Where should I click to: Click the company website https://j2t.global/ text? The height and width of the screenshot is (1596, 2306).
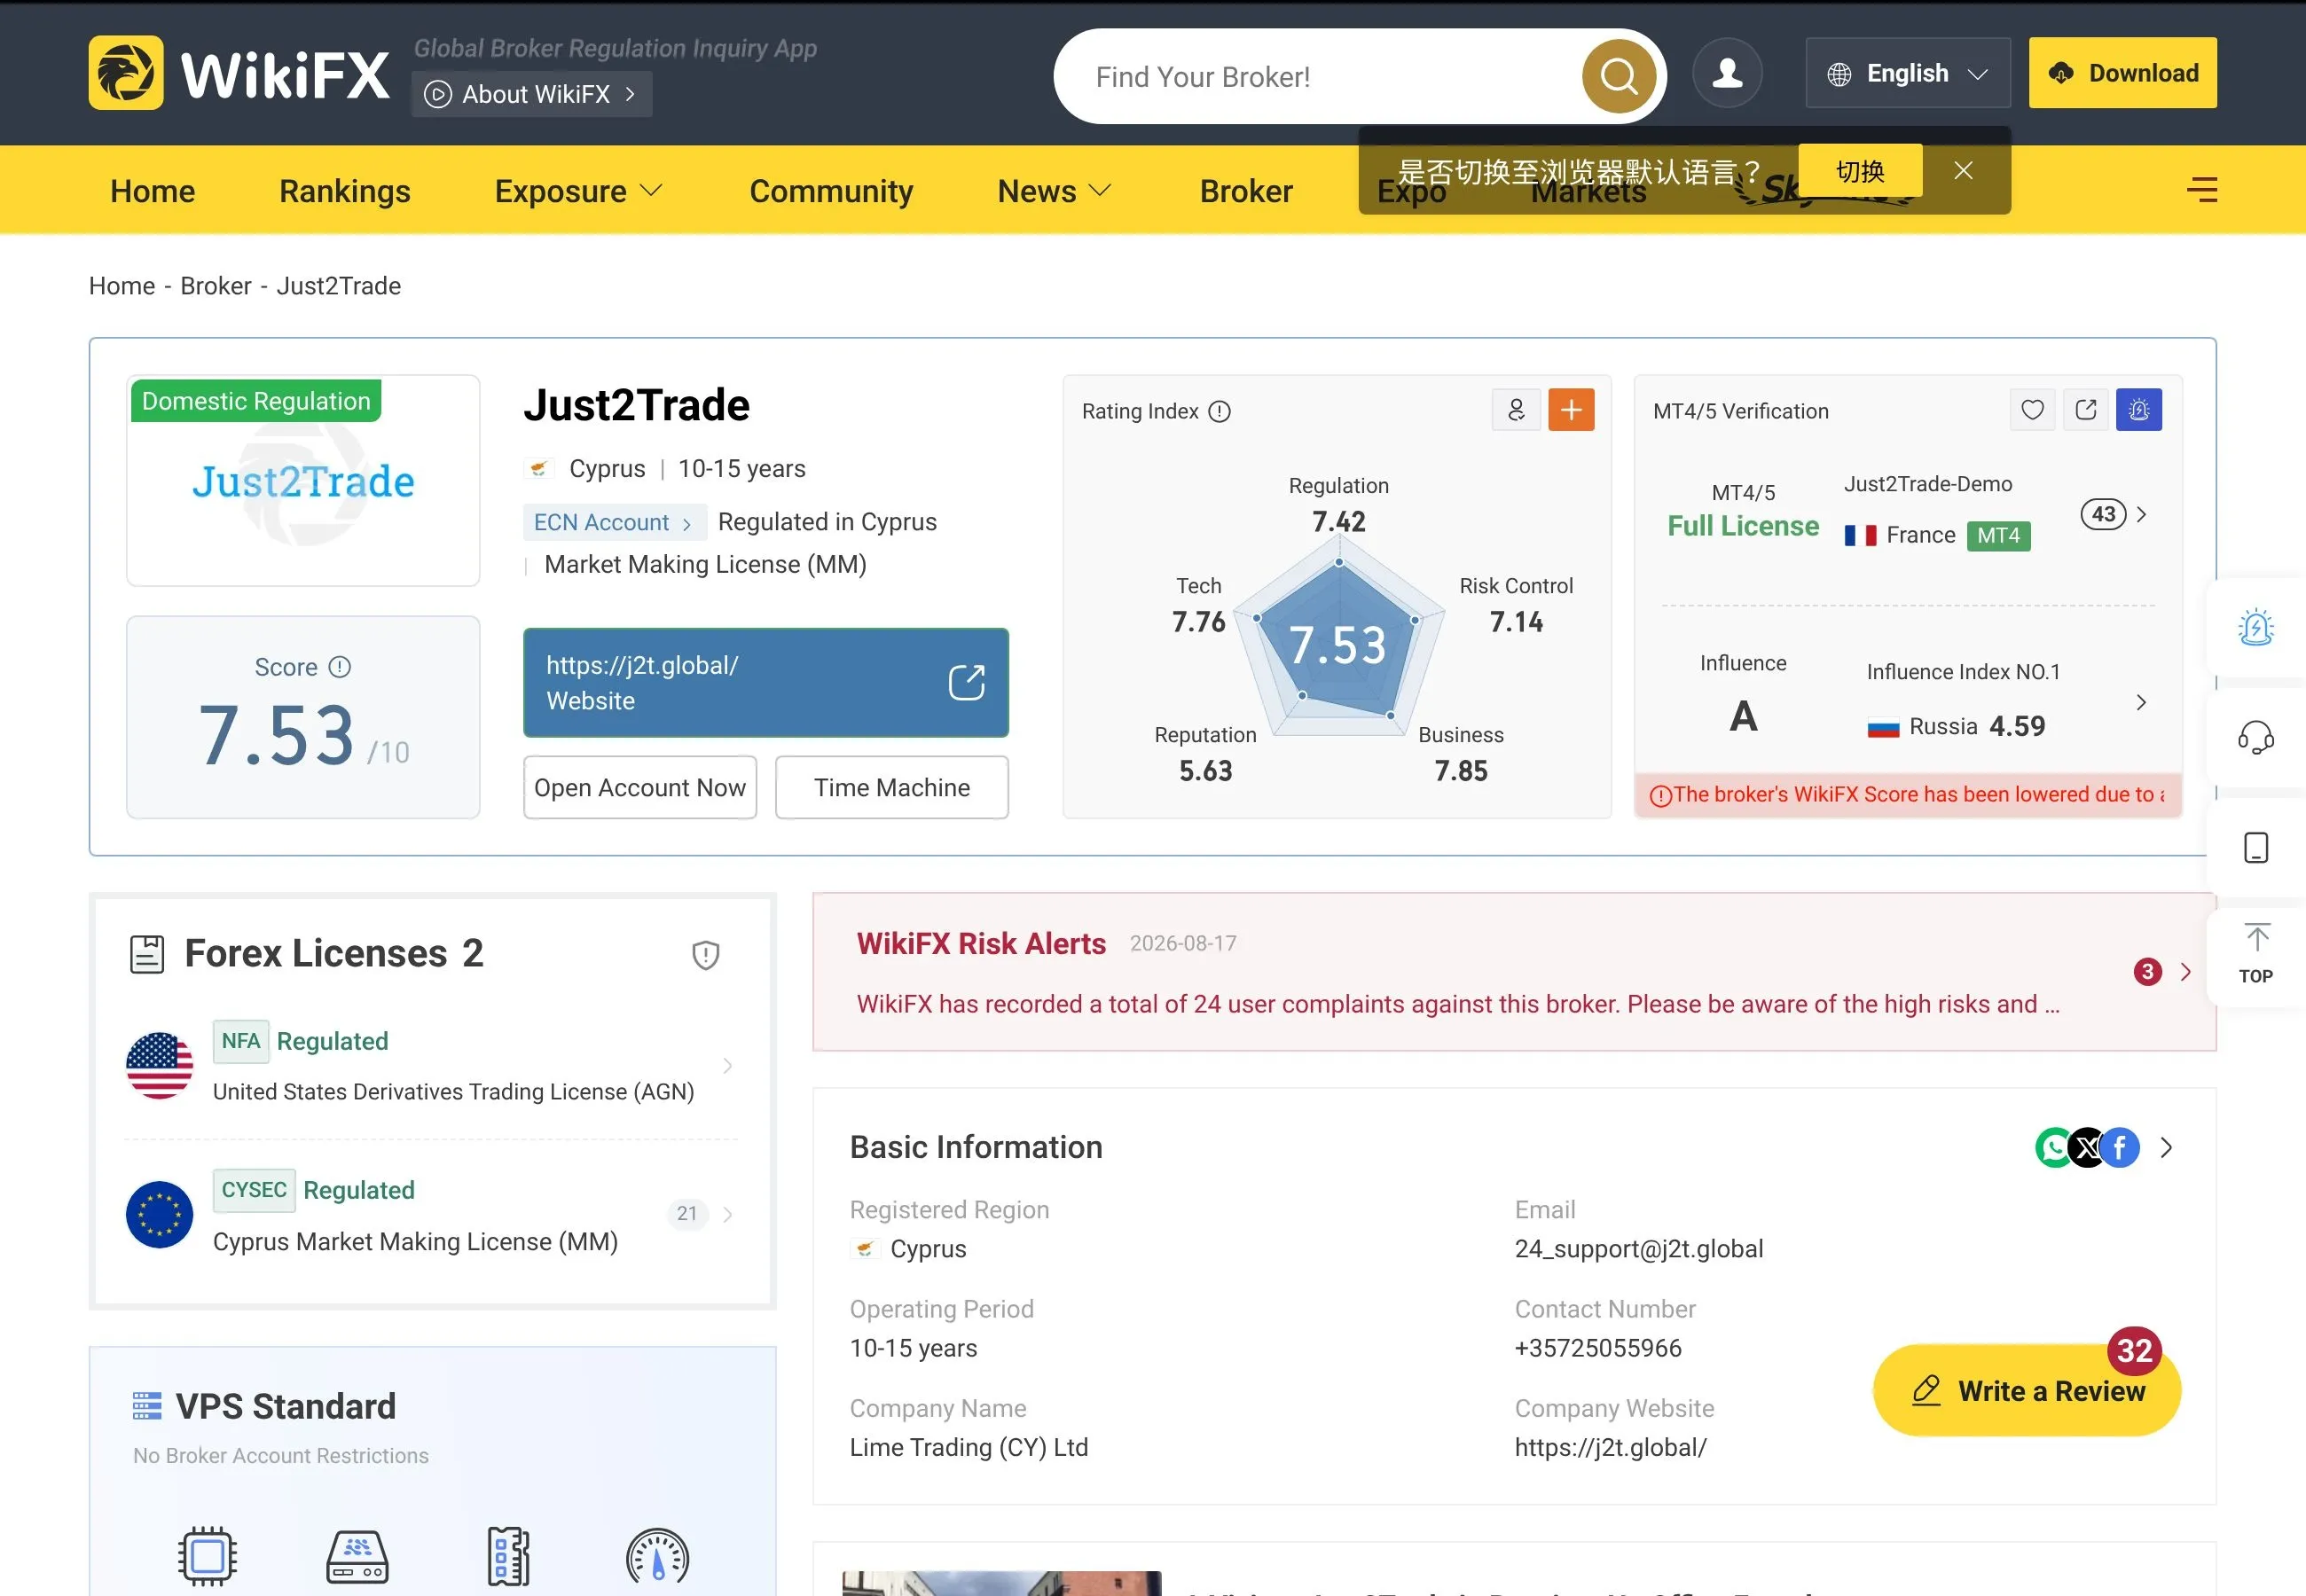coord(1610,1448)
